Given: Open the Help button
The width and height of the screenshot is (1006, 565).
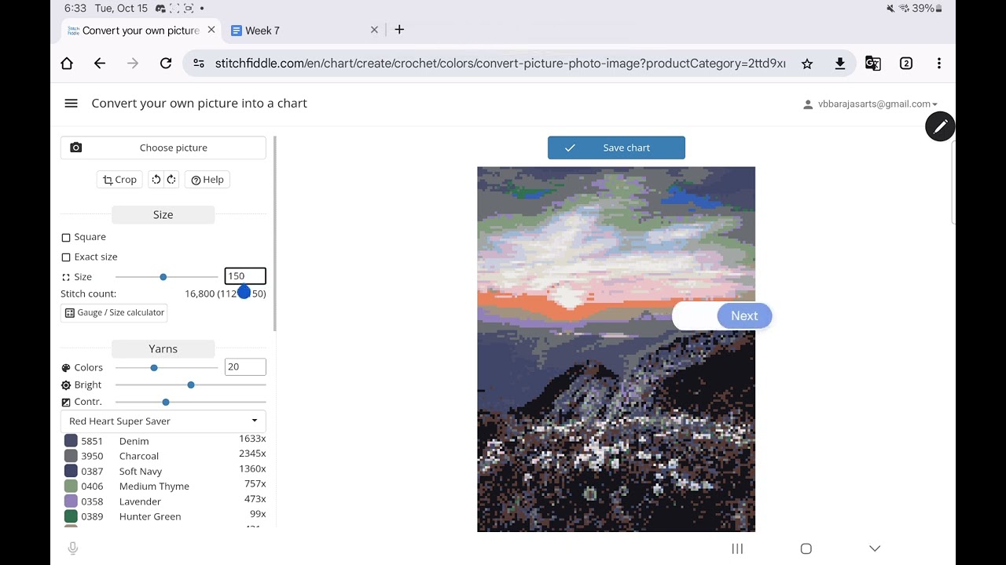Looking at the screenshot, I should (x=207, y=180).
